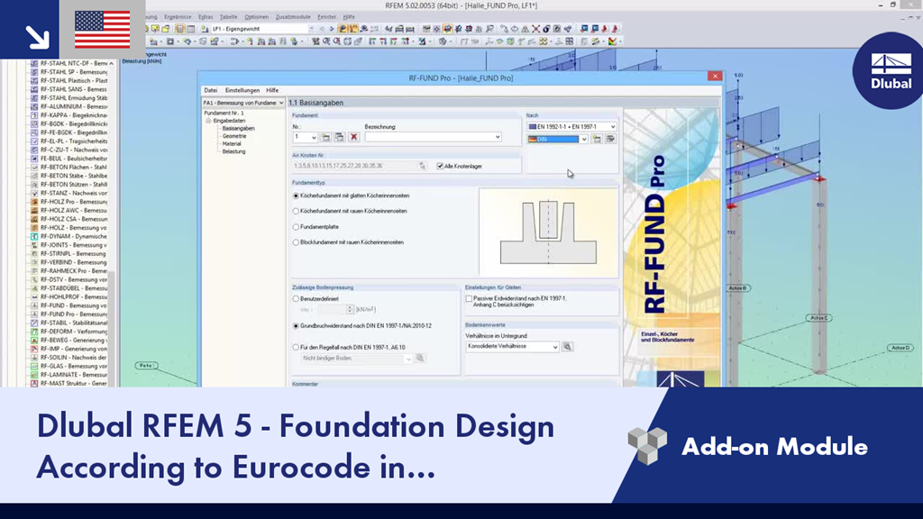This screenshot has width=923, height=519.
Task: Open the Datei menu in RF-FUND Pro
Action: 210,91
